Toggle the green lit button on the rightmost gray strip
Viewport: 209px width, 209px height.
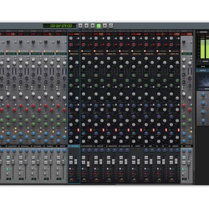pos(183,169)
